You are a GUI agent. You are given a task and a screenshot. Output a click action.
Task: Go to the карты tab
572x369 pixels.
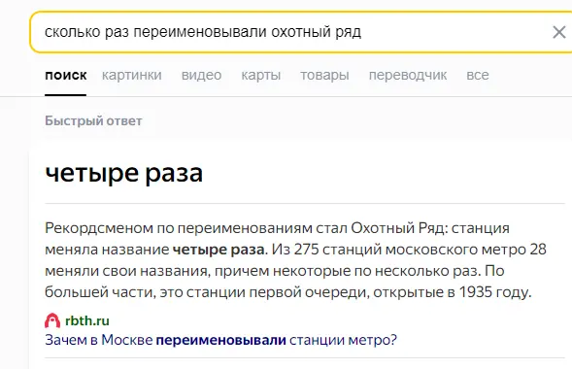pyautogui.click(x=261, y=75)
